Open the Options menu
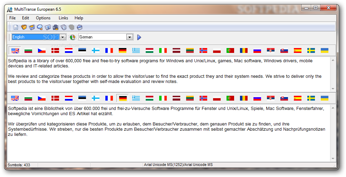The image size is (346, 177). click(43, 18)
